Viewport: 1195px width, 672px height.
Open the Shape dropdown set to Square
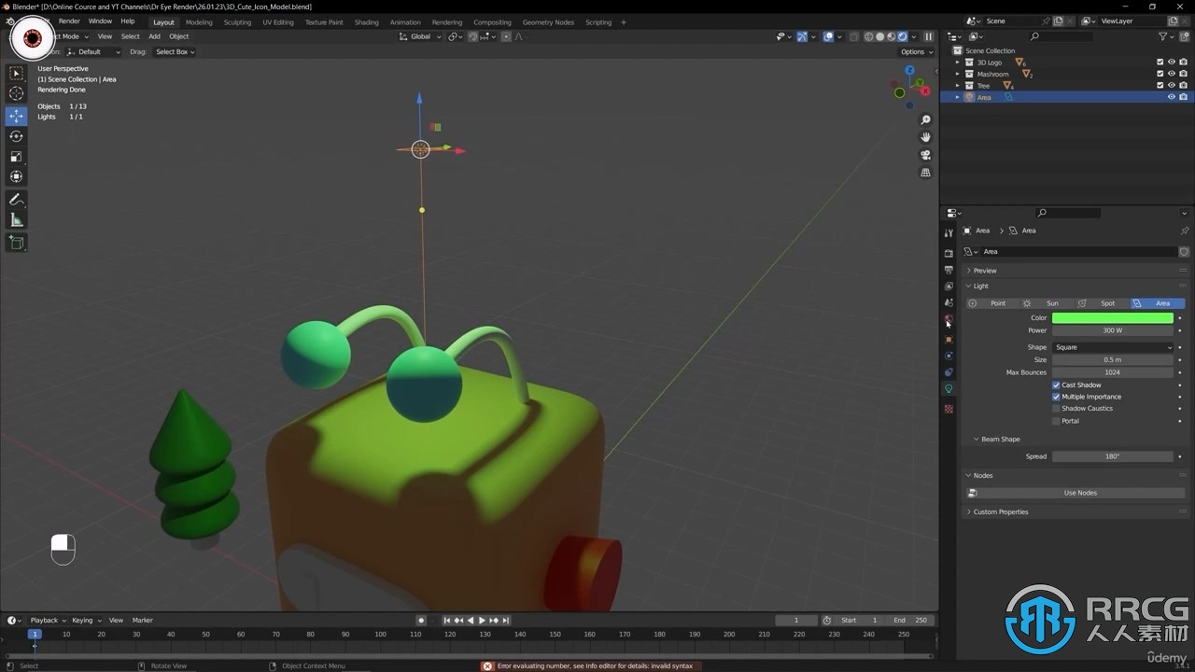coord(1113,347)
